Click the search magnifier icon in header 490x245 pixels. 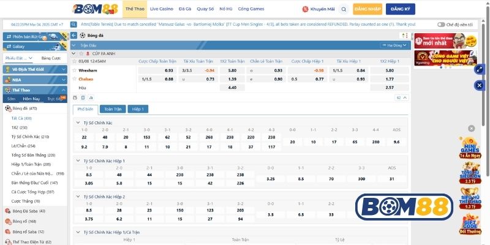pos(344,9)
